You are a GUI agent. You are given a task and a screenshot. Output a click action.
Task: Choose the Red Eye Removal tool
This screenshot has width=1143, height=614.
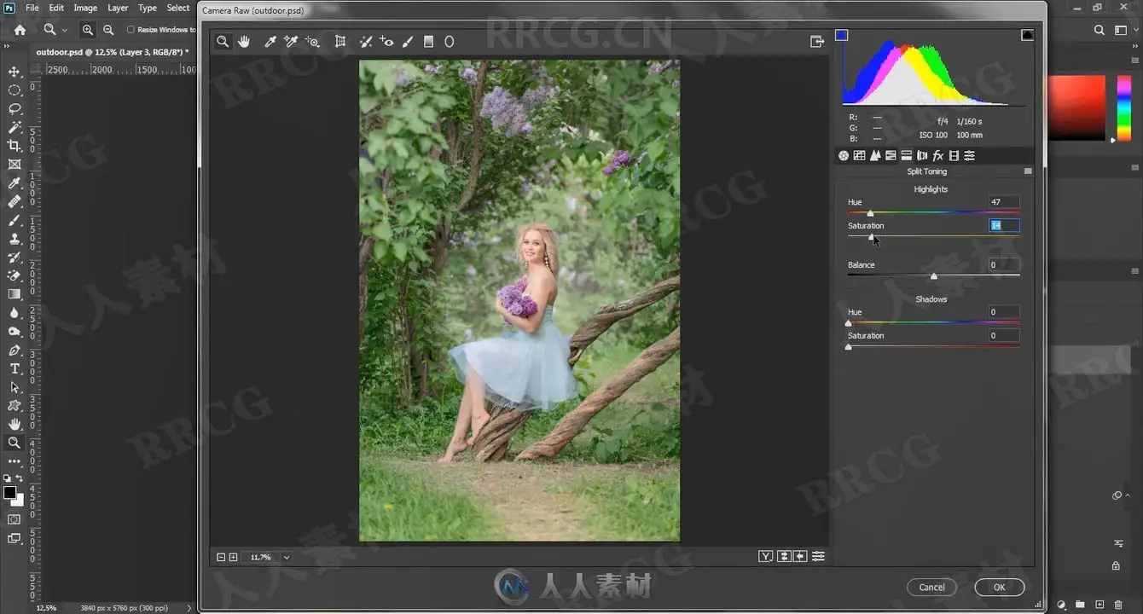tap(386, 41)
